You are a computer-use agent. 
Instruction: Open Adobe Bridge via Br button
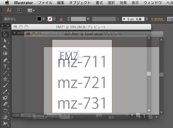coord(19,10)
